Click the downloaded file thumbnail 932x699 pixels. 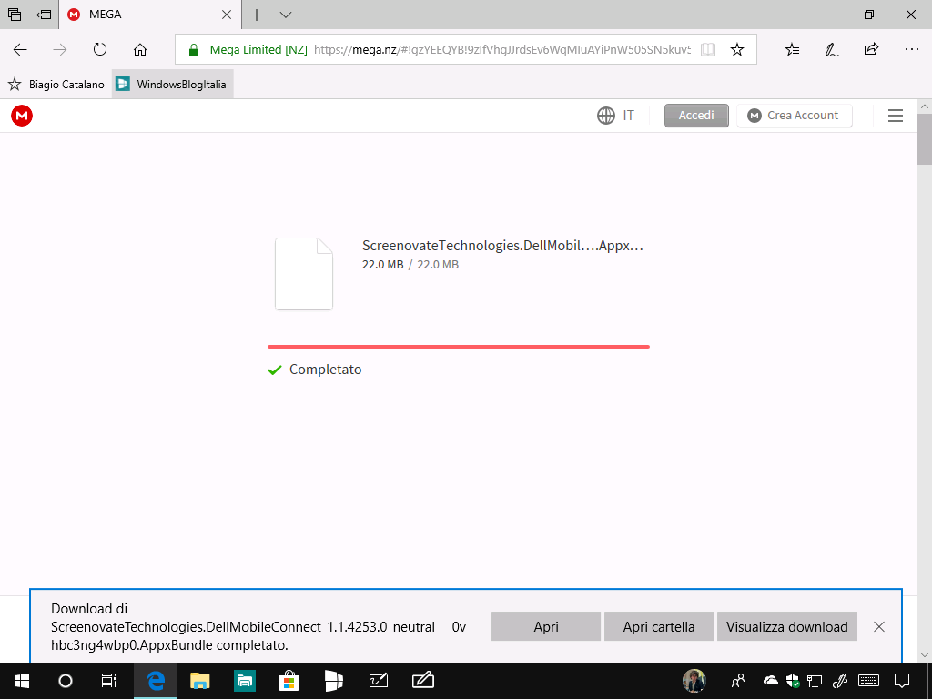[304, 274]
